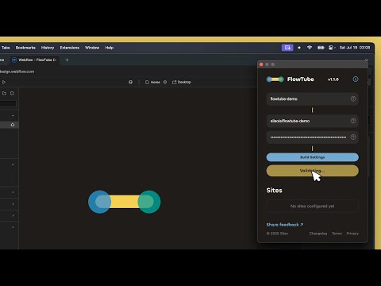Click the design.webflow.com address bar
The image size is (381, 286).
[17, 71]
